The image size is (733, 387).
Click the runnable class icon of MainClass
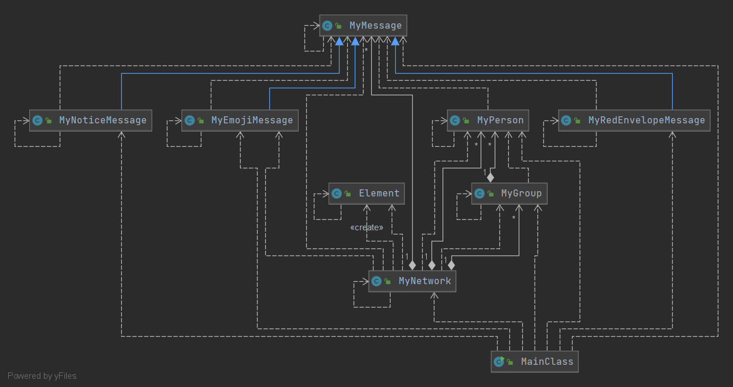pyautogui.click(x=499, y=361)
